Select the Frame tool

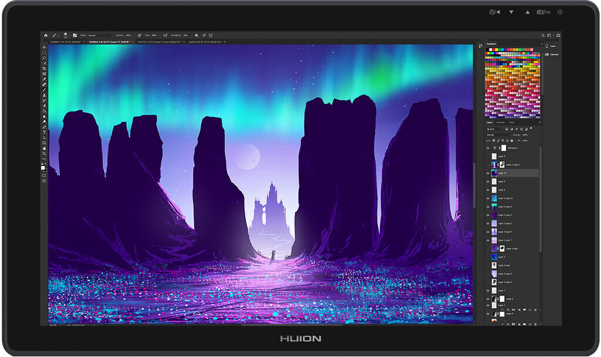(44, 74)
